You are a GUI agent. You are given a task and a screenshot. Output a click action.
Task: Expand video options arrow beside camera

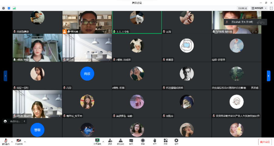(x=25, y=142)
